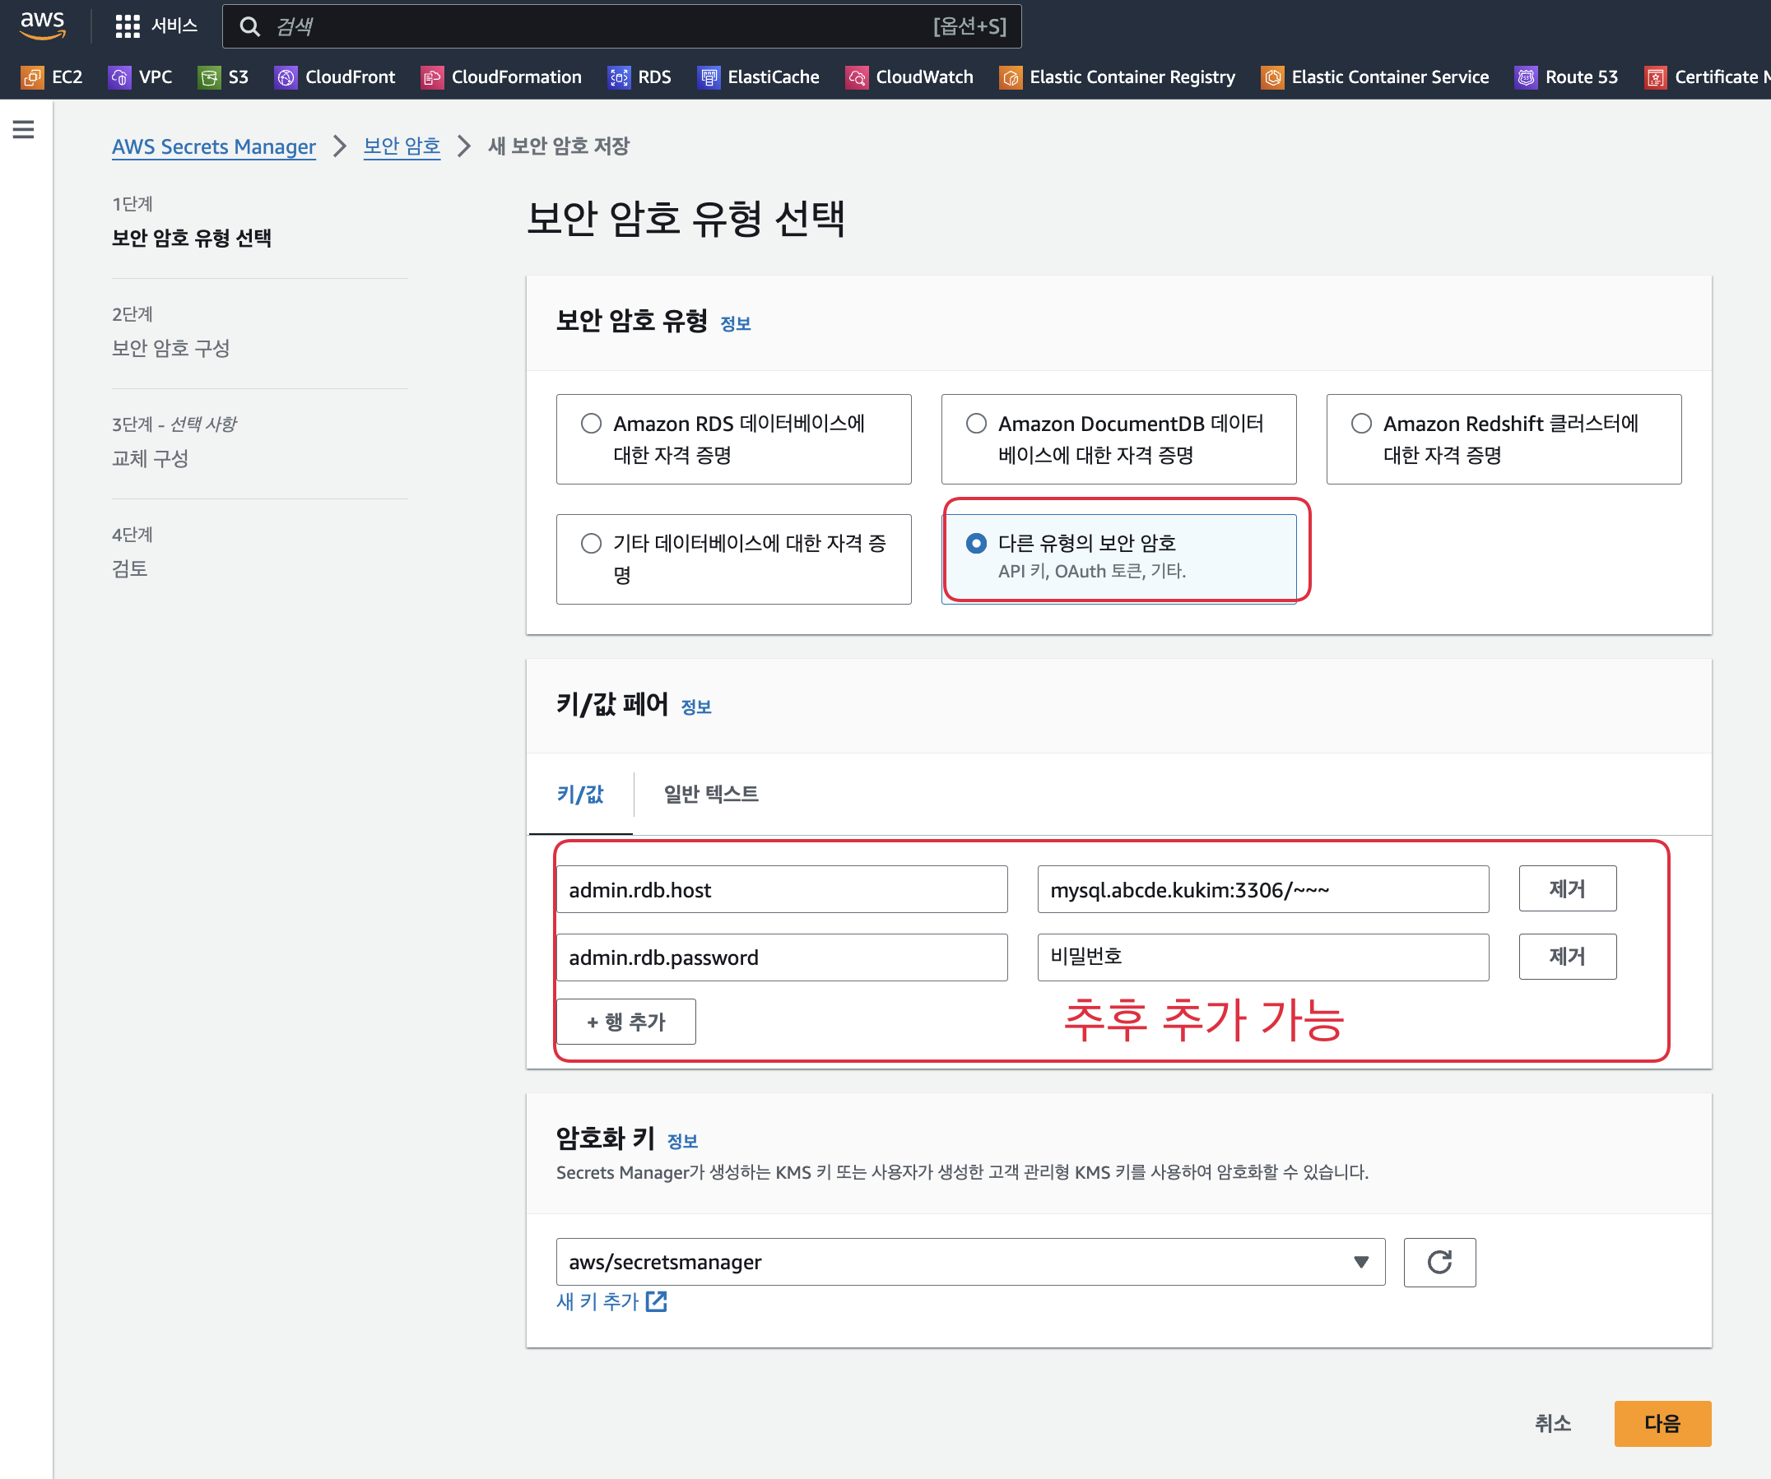Screen dimensions: 1771x1479
Task: Select the 키/값 tab
Action: [x=580, y=794]
